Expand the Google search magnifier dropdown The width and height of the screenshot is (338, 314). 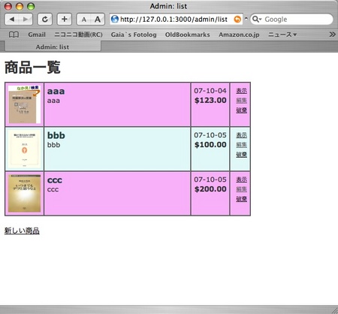pos(257,20)
